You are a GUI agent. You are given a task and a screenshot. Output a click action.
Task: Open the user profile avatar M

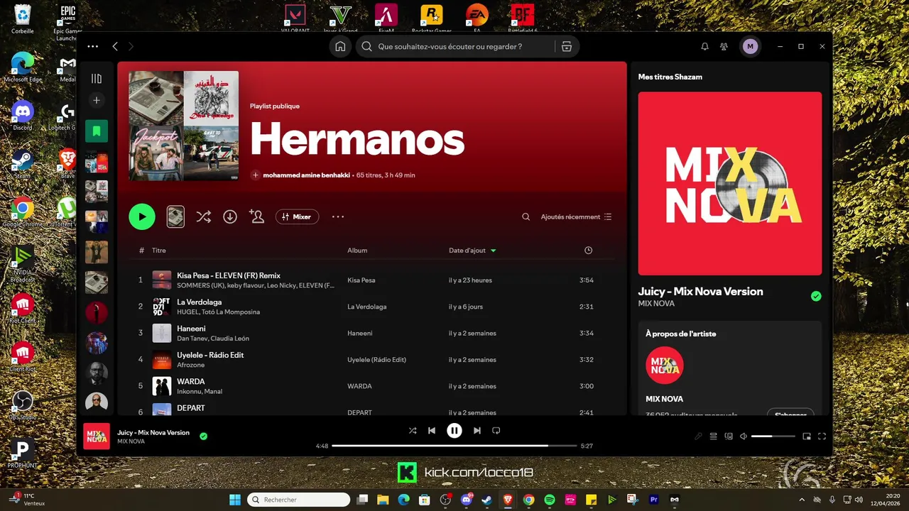tap(750, 46)
